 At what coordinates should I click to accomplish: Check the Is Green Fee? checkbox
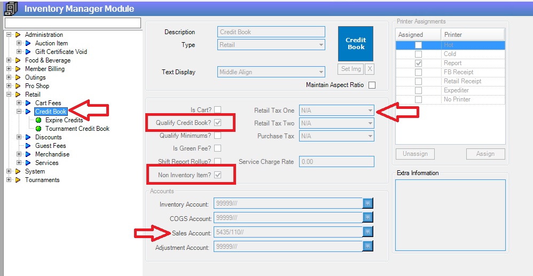pos(217,148)
